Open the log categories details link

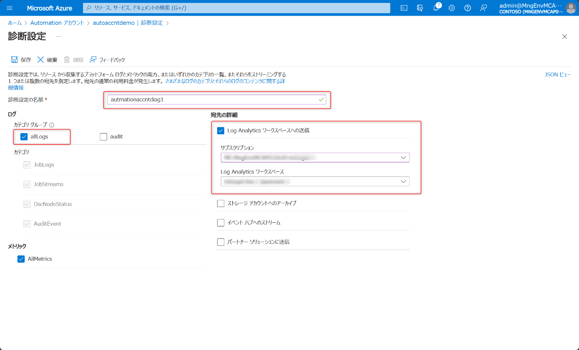coord(225,81)
